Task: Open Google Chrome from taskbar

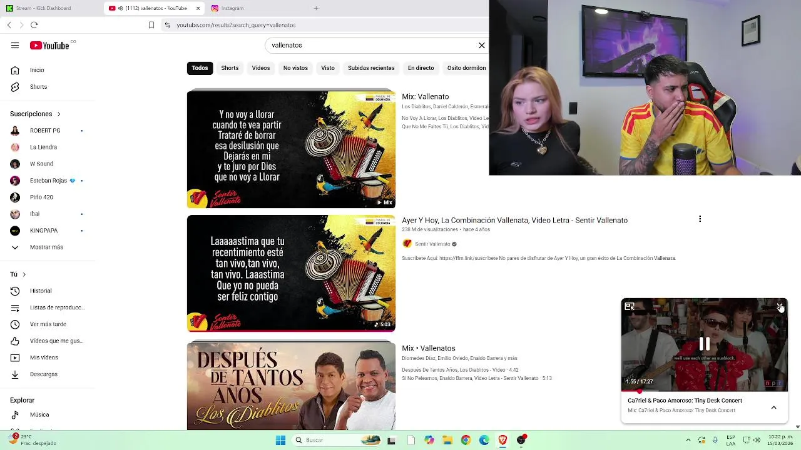Action: (466, 440)
